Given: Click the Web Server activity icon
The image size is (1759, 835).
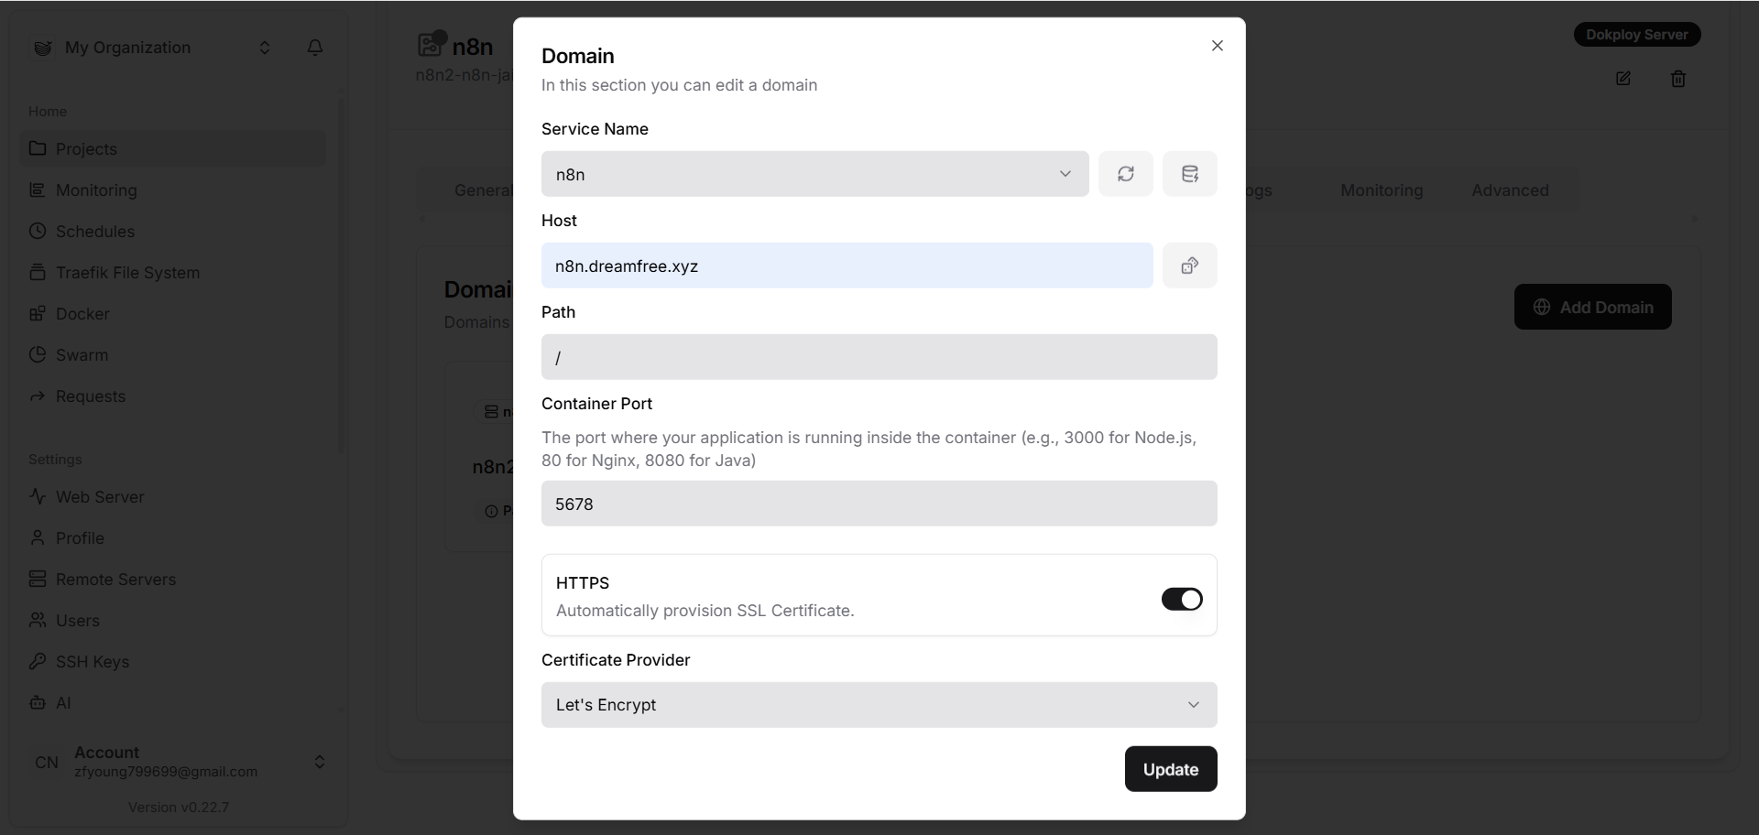Looking at the screenshot, I should pos(38,496).
